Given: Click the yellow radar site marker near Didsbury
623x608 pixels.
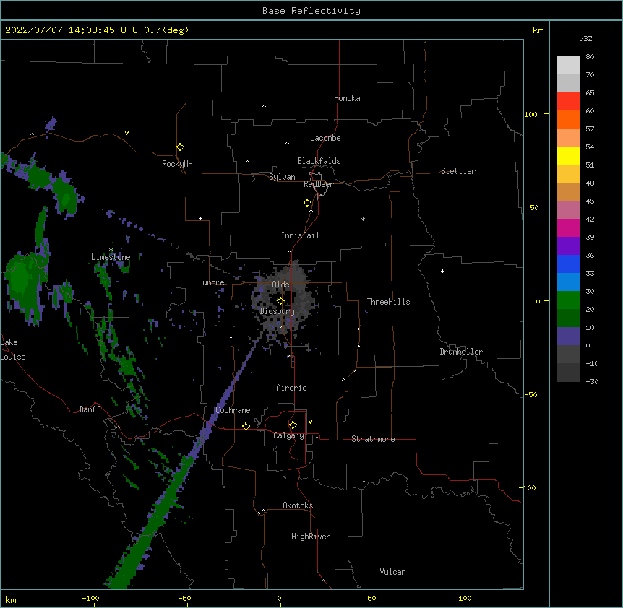Looking at the screenshot, I should tap(280, 300).
